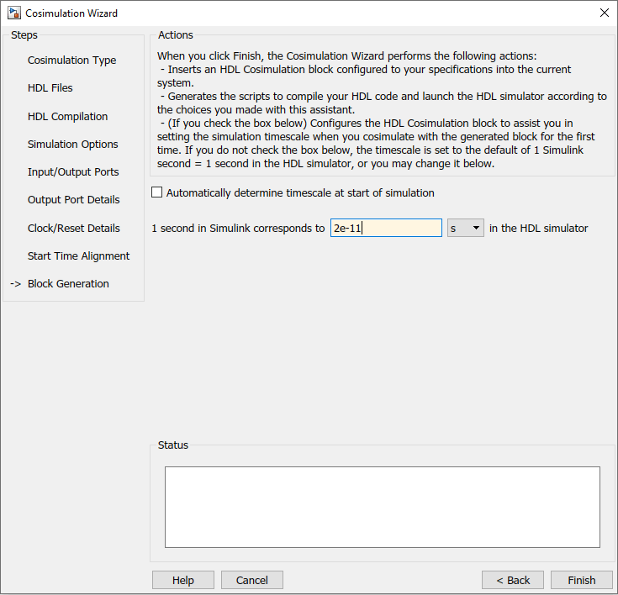Viewport: 618px width, 595px height.
Task: Cancel the wizard
Action: pyautogui.click(x=252, y=580)
